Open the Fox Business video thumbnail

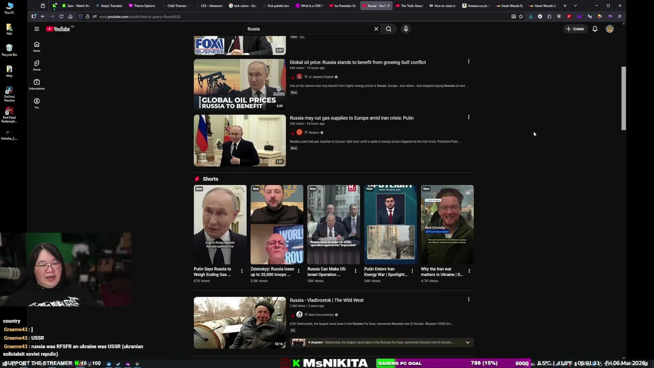(x=240, y=45)
